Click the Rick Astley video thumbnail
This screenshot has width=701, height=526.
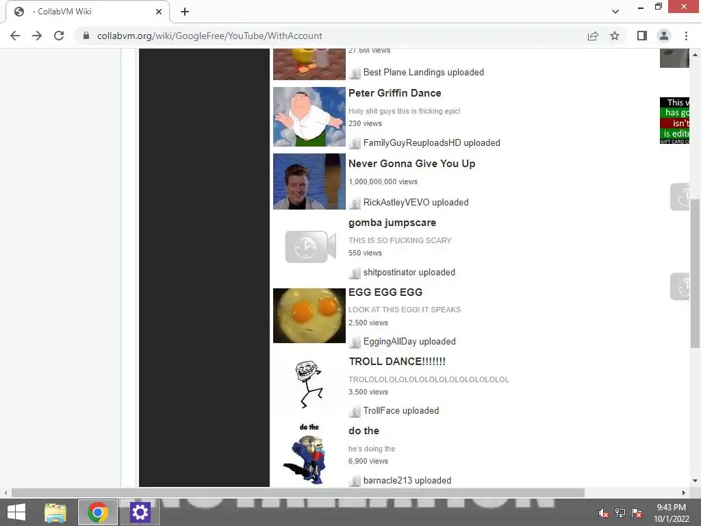[309, 181]
